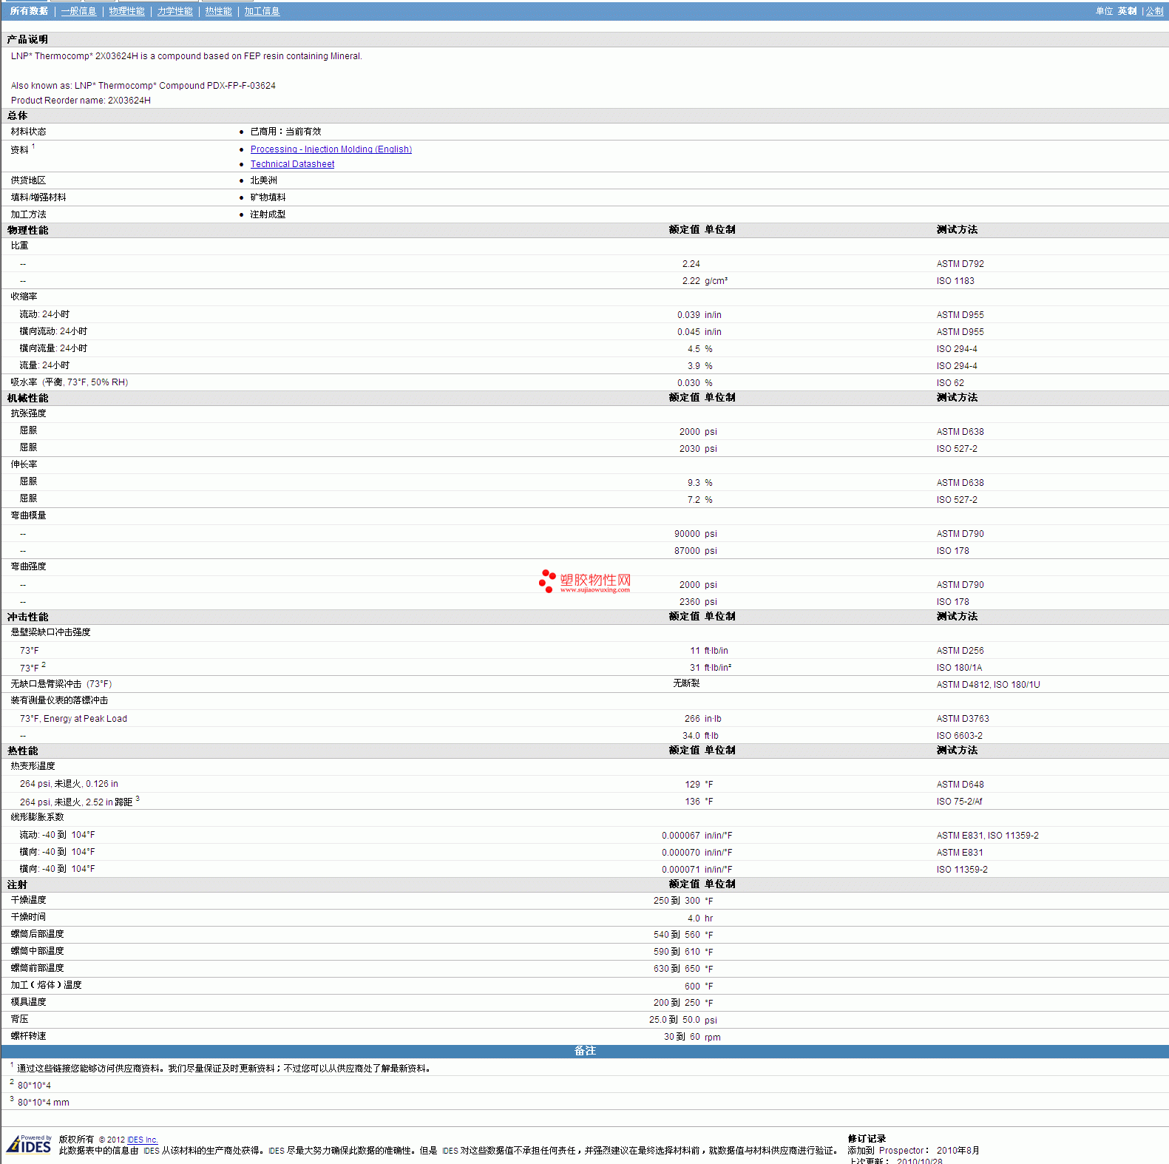Select impact value 266 in·lb
The height and width of the screenshot is (1164, 1169).
tap(703, 719)
